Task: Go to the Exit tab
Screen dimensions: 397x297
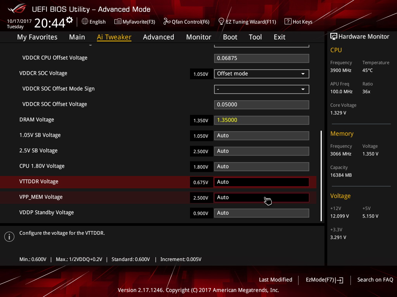Action: click(x=280, y=37)
